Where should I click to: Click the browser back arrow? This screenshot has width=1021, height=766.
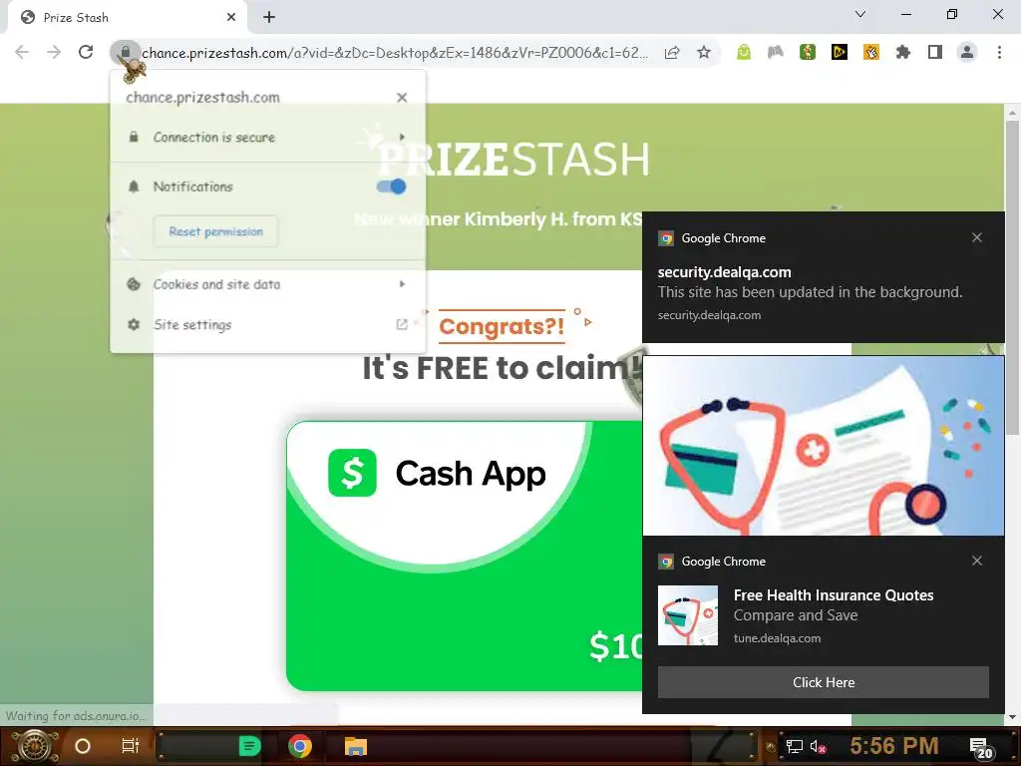[x=22, y=52]
